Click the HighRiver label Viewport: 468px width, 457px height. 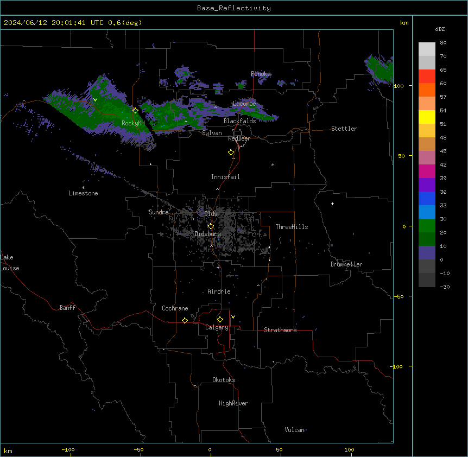point(233,403)
